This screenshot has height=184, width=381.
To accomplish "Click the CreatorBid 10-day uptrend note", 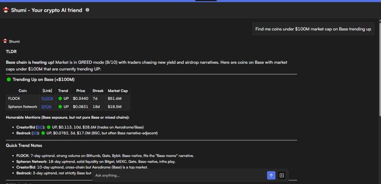I will (82, 167).
